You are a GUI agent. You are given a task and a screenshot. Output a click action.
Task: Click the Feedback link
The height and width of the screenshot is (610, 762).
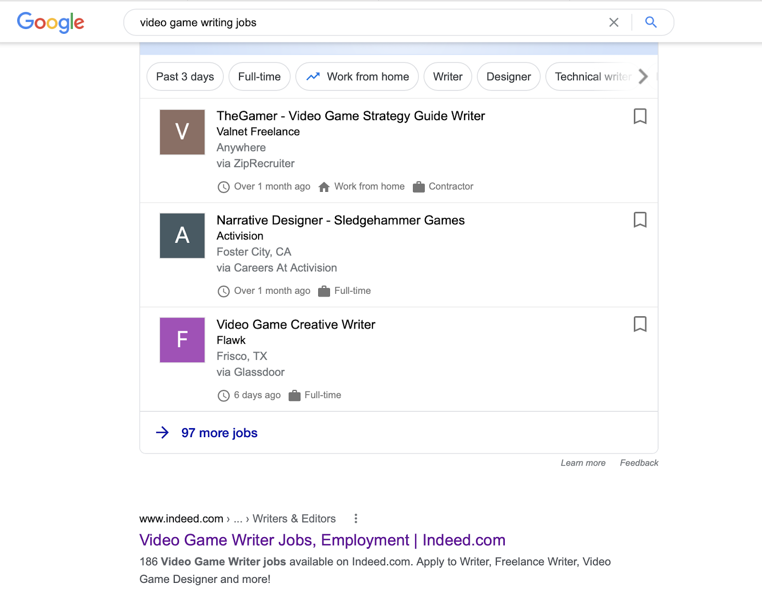click(639, 463)
